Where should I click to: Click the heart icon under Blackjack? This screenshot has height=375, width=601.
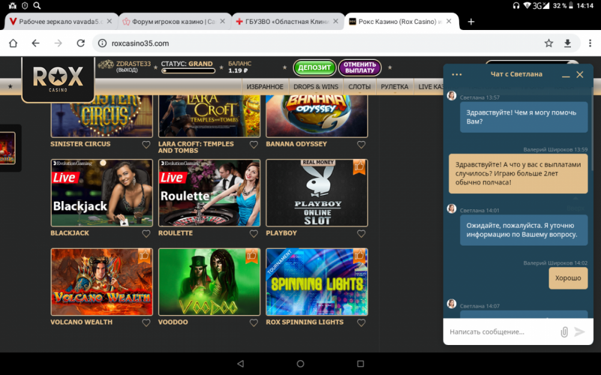click(146, 234)
